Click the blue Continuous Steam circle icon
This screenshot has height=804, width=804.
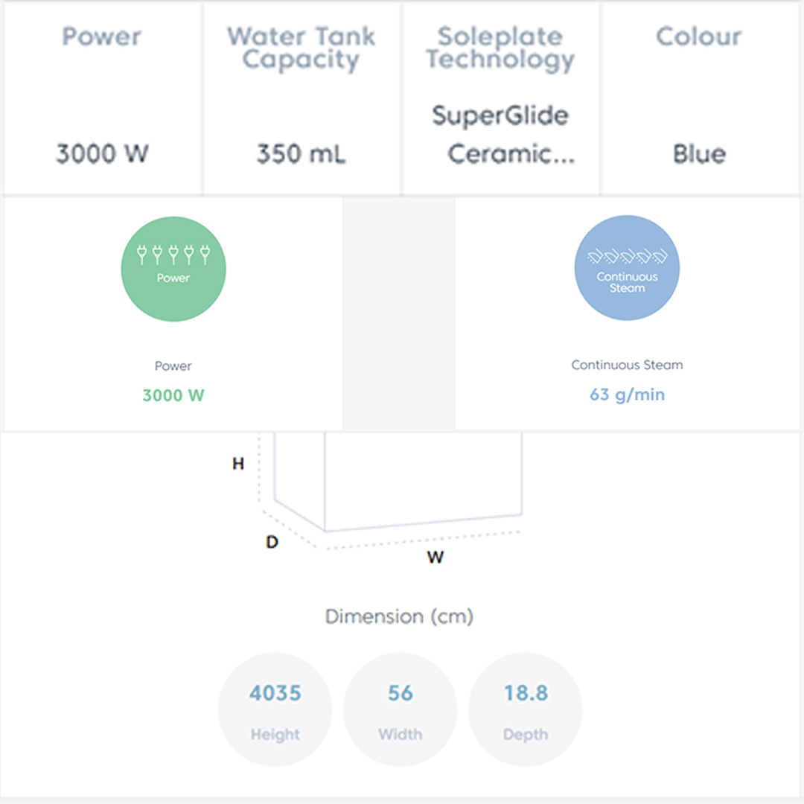(627, 268)
